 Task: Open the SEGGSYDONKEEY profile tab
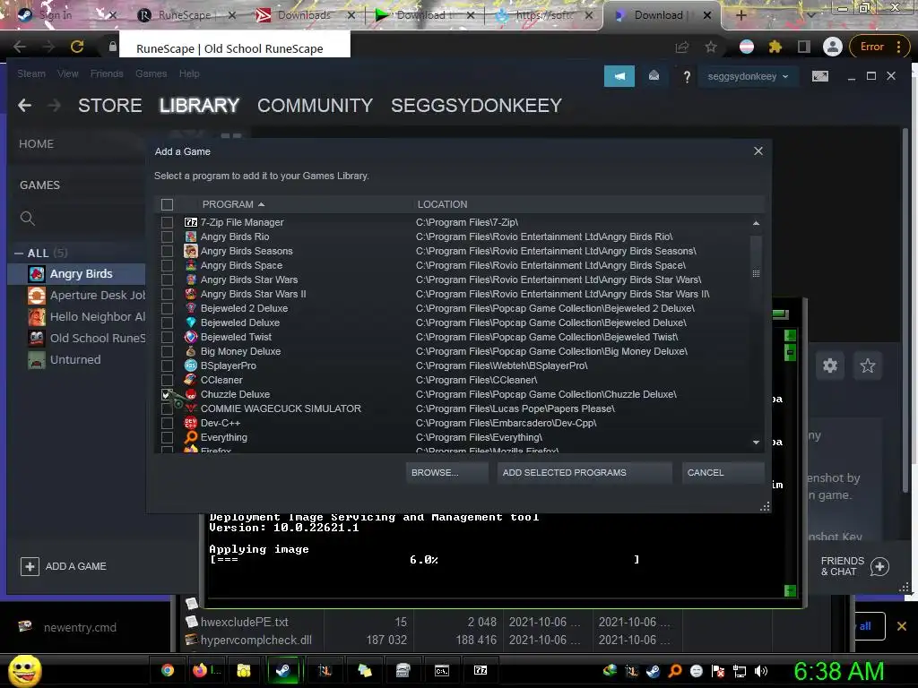[x=477, y=106]
